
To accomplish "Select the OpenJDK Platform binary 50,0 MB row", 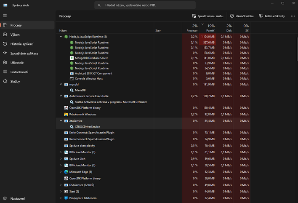I will coord(153,178).
